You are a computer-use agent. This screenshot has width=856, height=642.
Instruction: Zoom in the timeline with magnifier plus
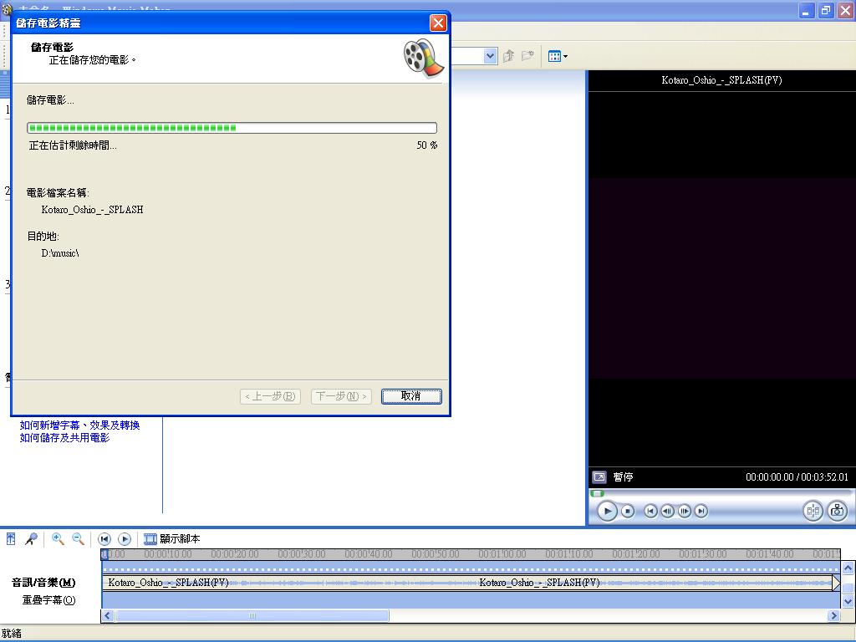tap(58, 539)
